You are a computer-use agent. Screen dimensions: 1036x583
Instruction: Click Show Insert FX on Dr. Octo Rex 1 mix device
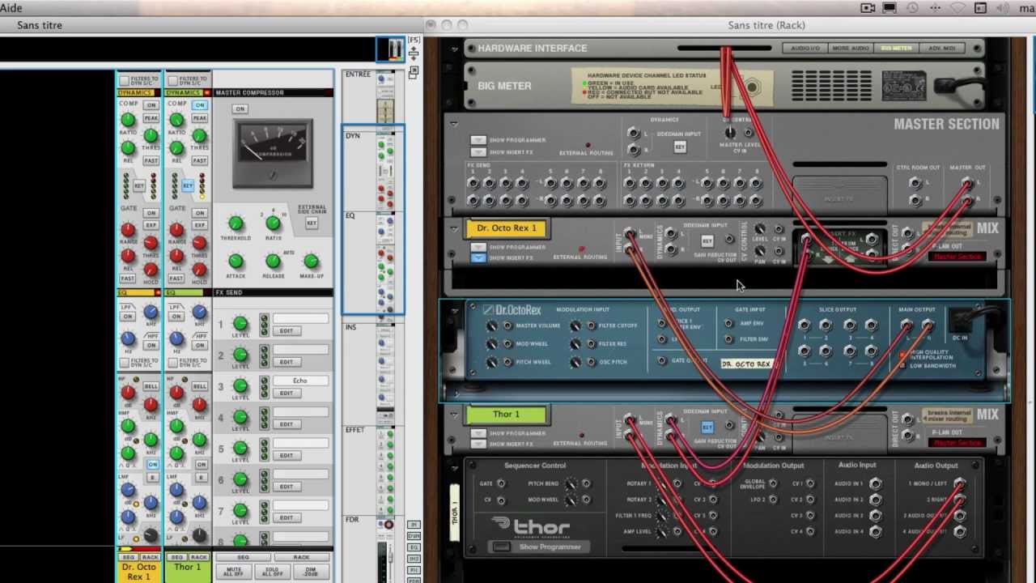[478, 257]
